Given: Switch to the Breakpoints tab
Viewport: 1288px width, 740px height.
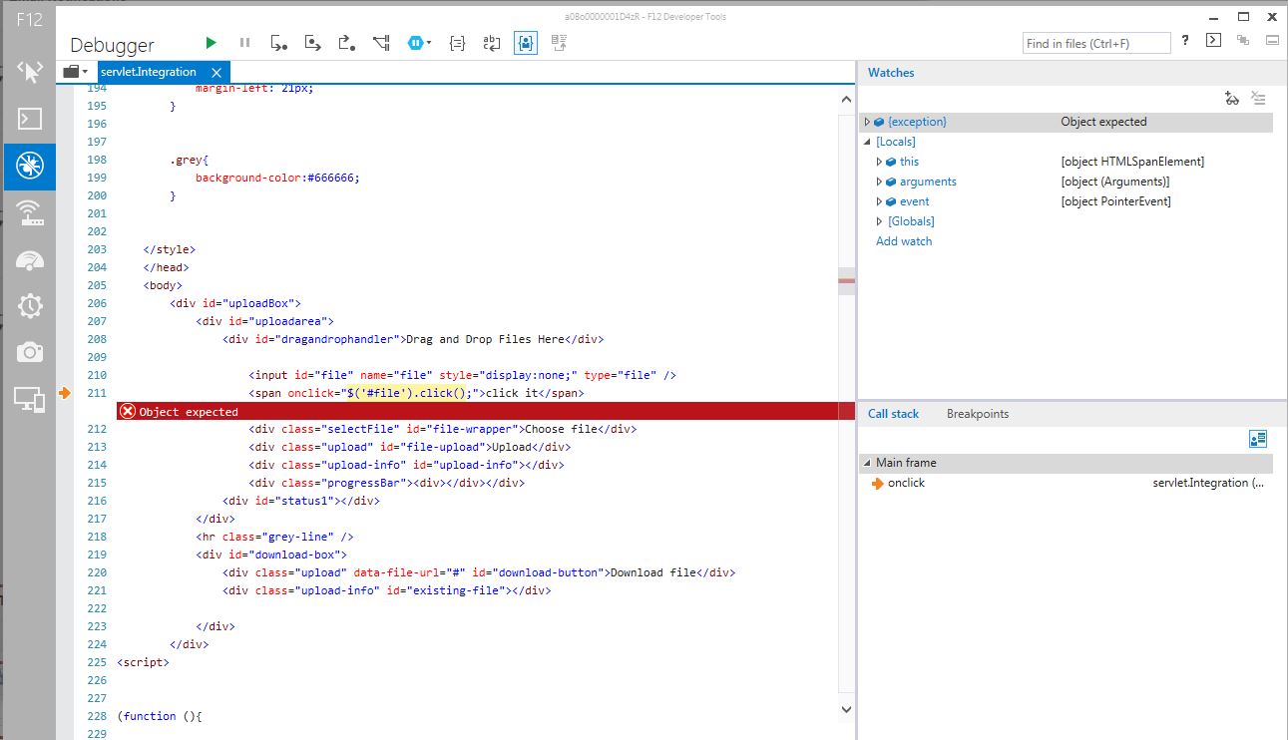Looking at the screenshot, I should coord(978,414).
